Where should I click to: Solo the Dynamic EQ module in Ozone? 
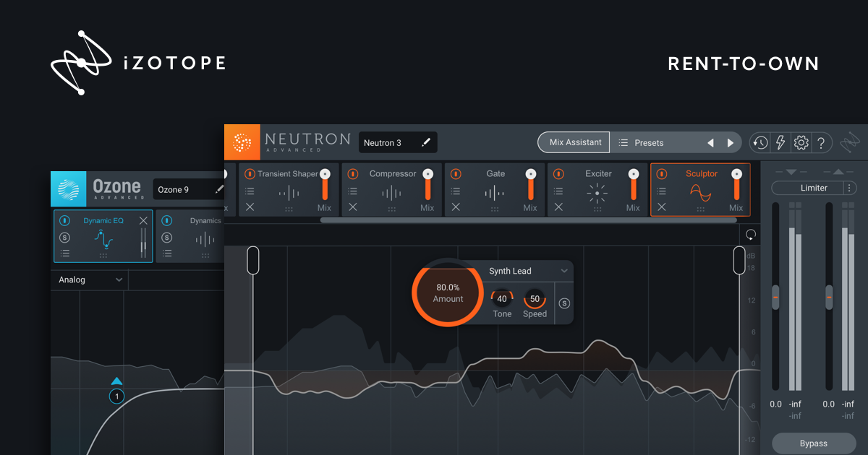pos(65,237)
